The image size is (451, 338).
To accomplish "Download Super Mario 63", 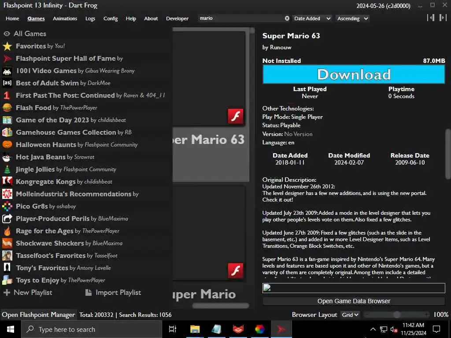I will click(354, 74).
